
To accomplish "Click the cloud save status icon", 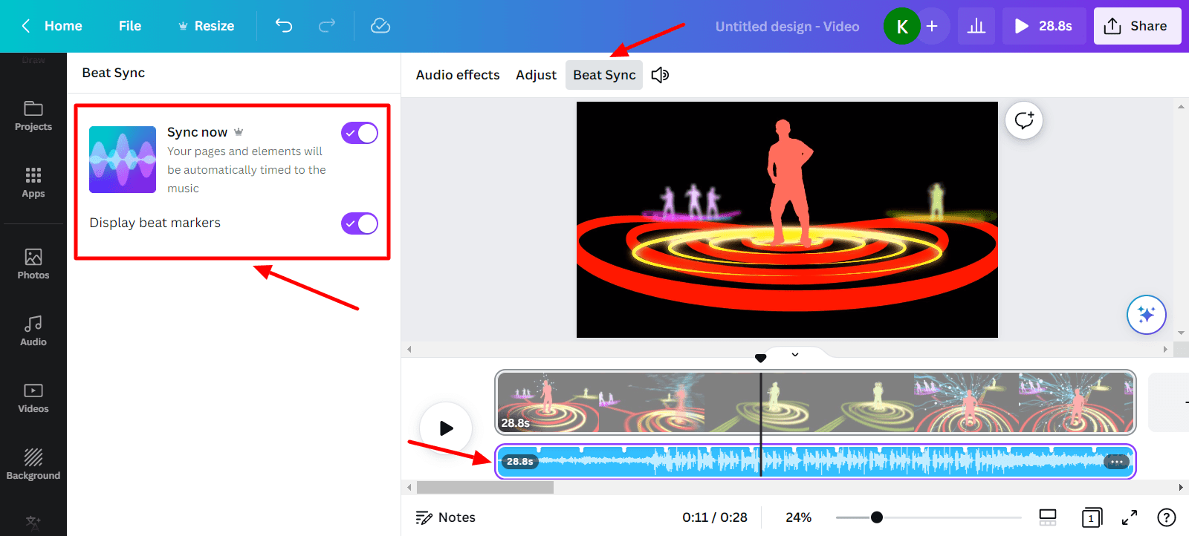I will click(x=380, y=26).
